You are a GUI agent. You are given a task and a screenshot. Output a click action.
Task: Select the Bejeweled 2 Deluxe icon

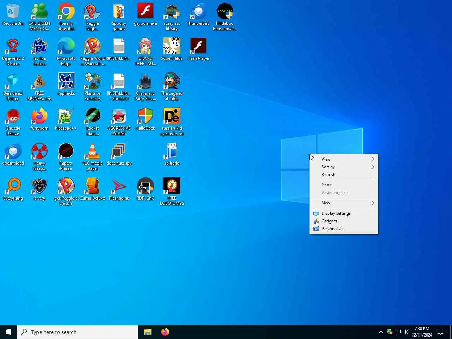tap(13, 52)
